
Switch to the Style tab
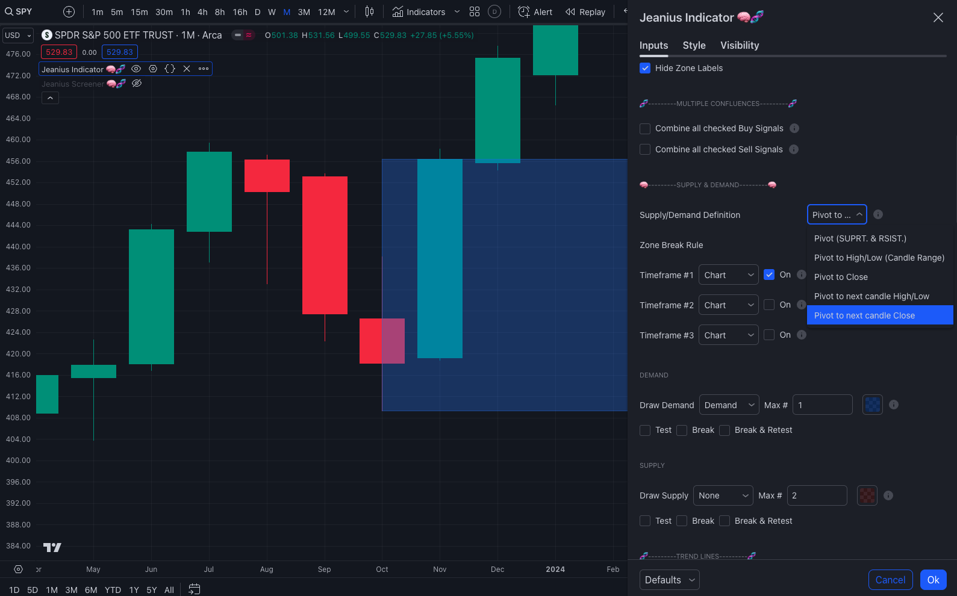point(694,45)
